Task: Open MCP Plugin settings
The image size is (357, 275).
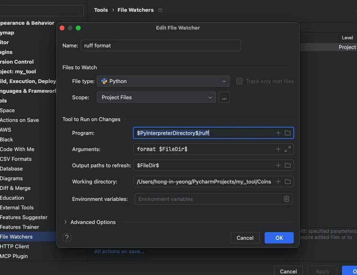Action: 14,256
